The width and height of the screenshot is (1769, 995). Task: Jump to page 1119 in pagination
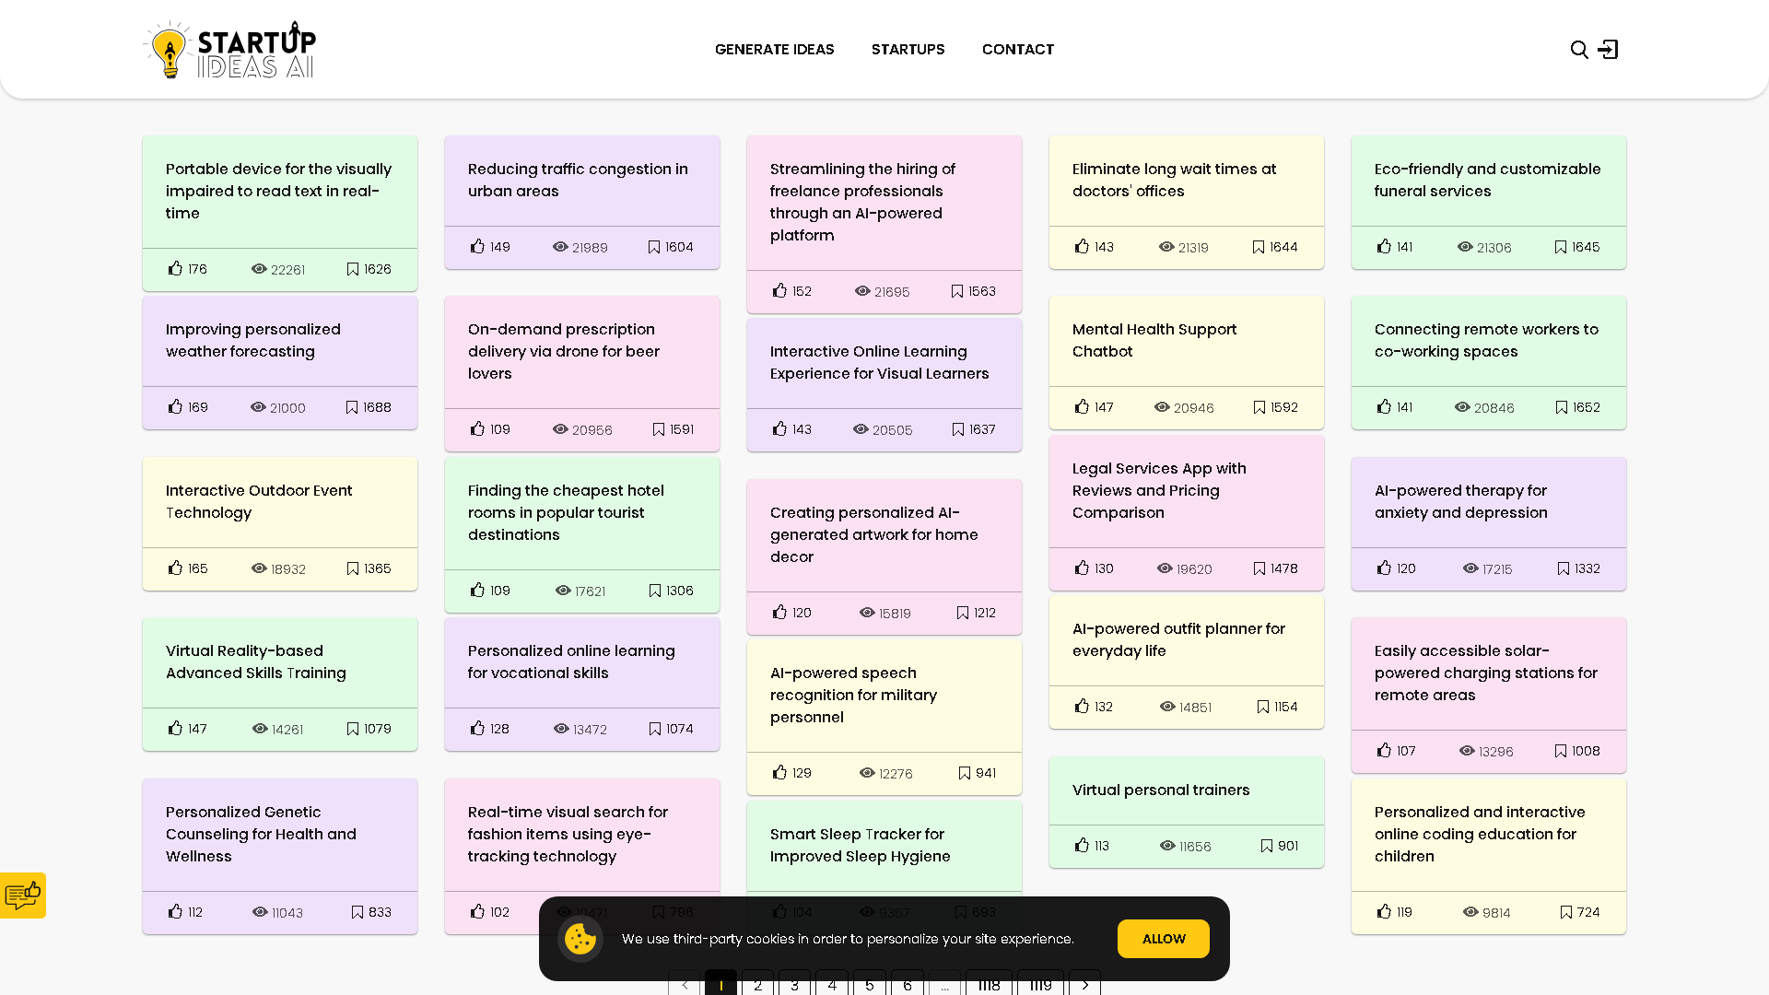(x=1039, y=985)
